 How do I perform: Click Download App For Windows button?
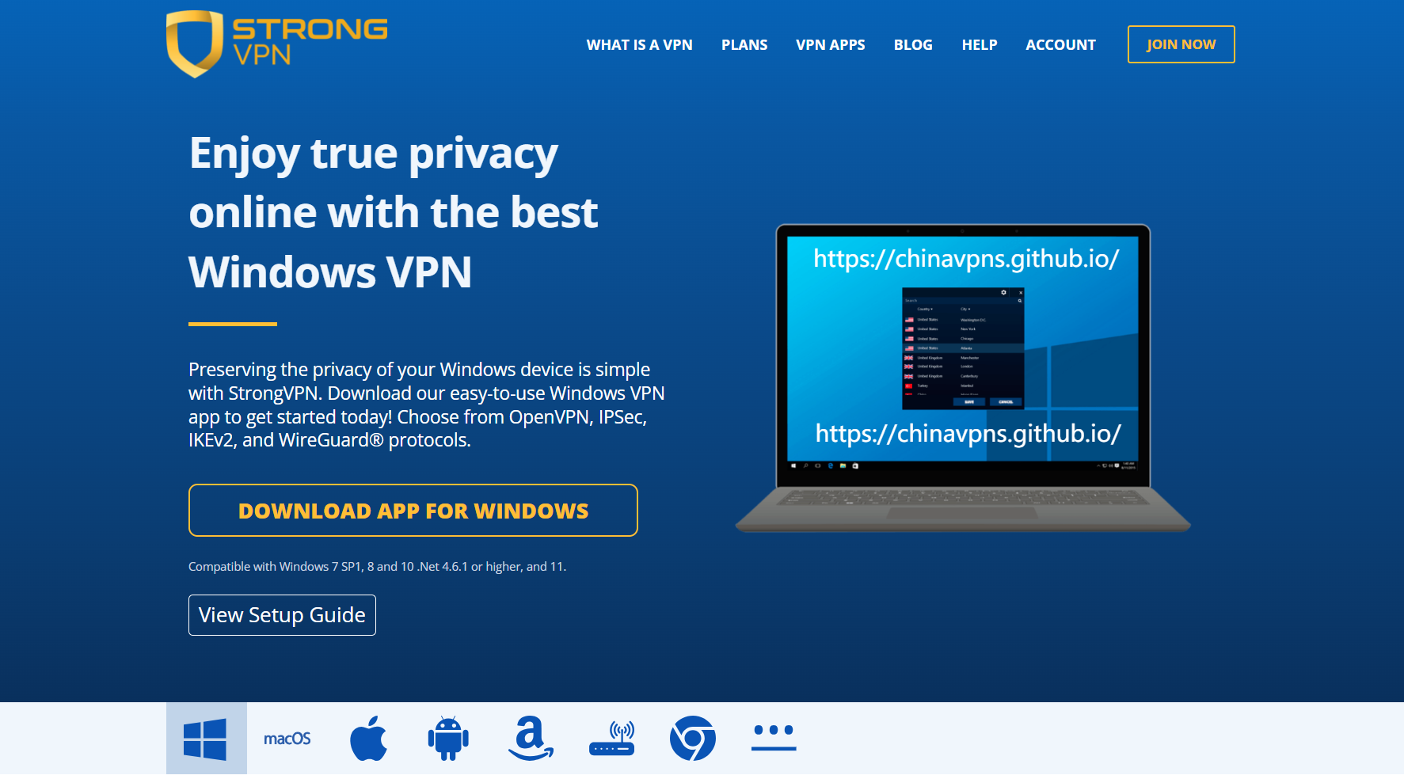click(x=413, y=511)
